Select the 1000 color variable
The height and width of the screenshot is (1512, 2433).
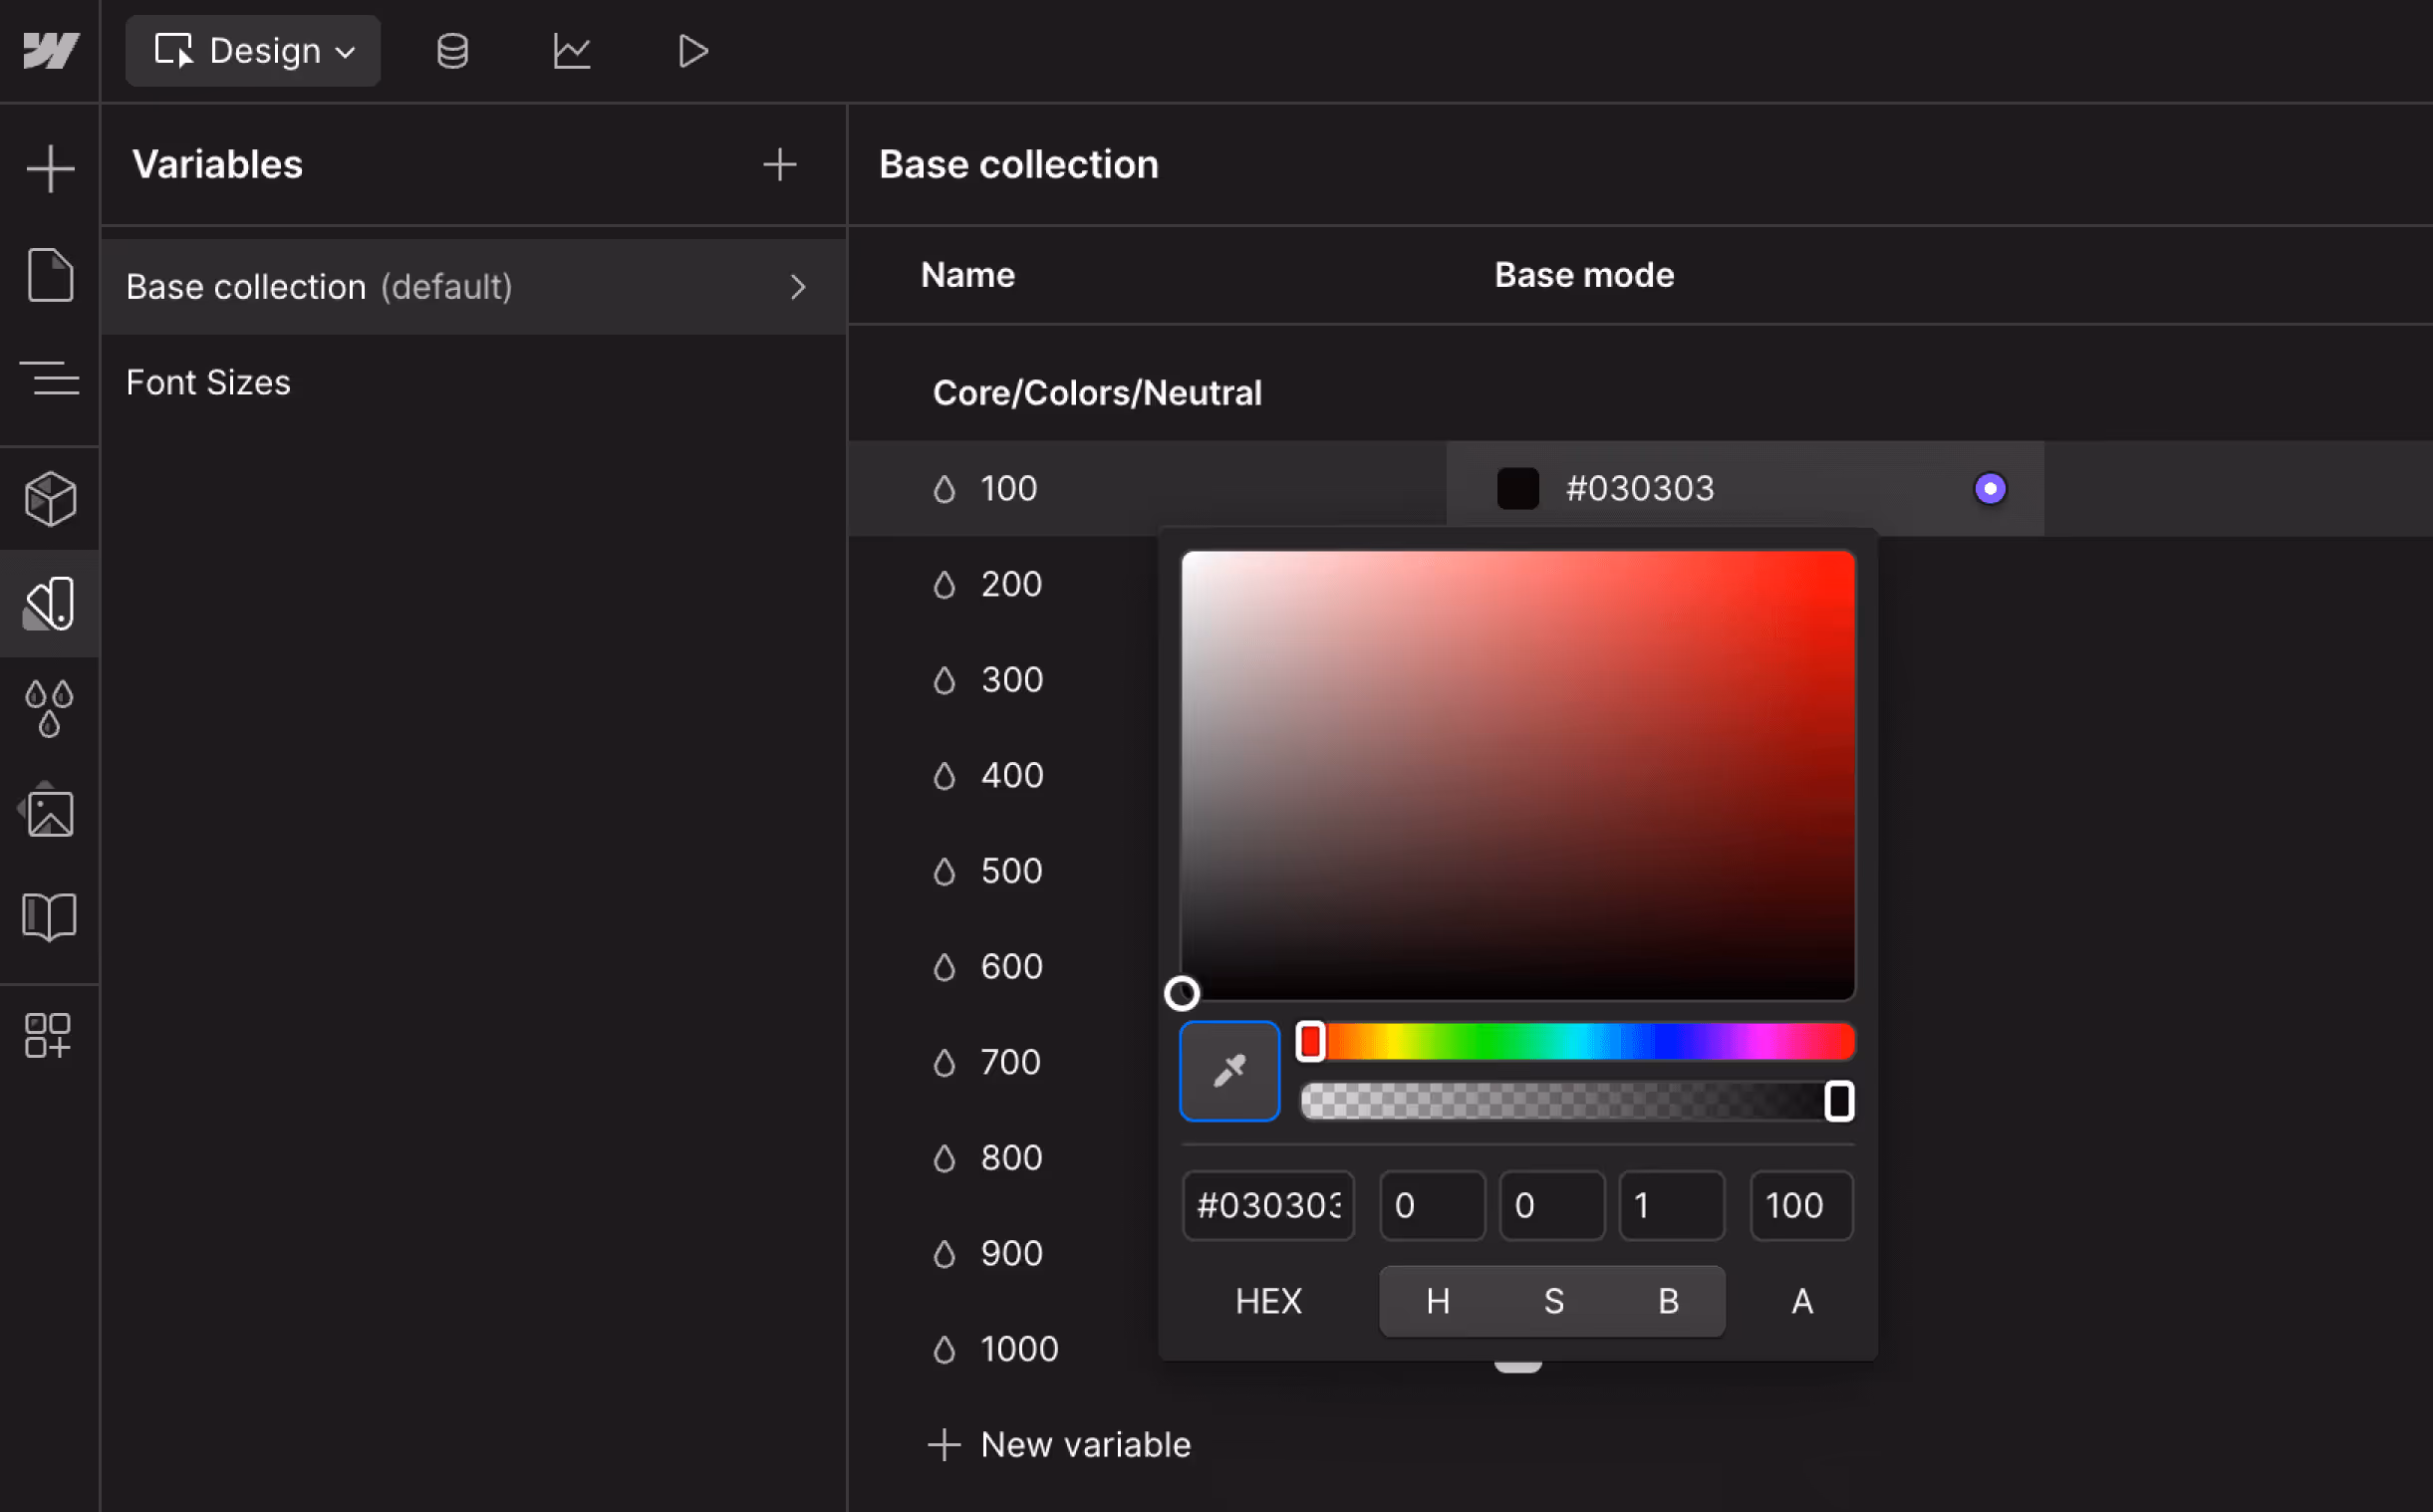click(1019, 1349)
